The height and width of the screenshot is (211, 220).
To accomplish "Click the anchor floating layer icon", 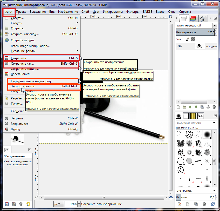I will click(208, 107).
